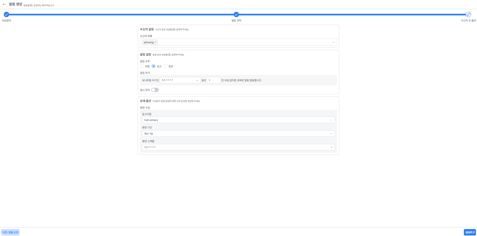The image size is (477, 236).
Task: Click the 생성하기 button
Action: [x=470, y=232]
